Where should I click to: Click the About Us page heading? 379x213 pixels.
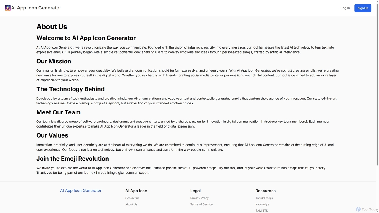click(x=52, y=27)
